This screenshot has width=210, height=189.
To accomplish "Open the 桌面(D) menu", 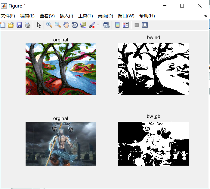I will pyautogui.click(x=105, y=16).
